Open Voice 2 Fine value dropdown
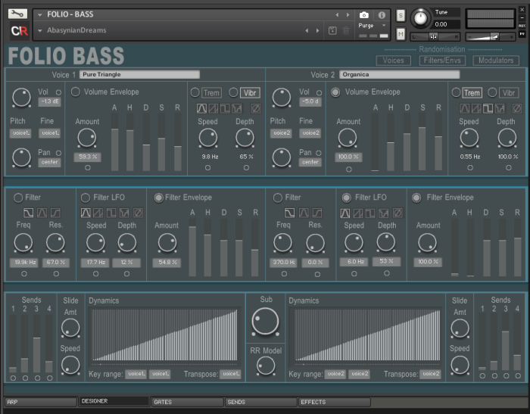 pyautogui.click(x=310, y=133)
